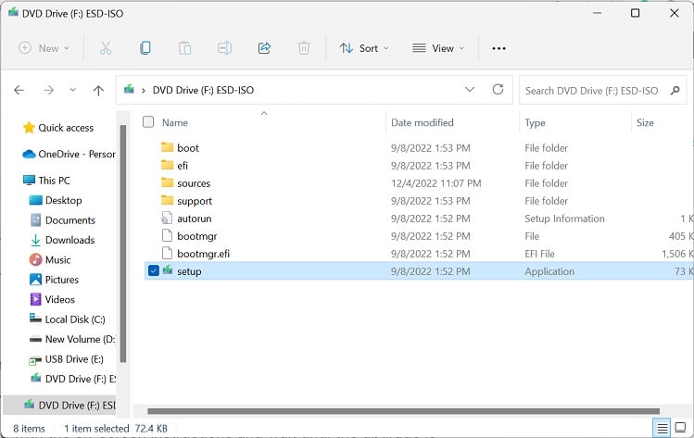Select the bootmgr.efi file name
This screenshot has height=438, width=694.
[x=204, y=254]
